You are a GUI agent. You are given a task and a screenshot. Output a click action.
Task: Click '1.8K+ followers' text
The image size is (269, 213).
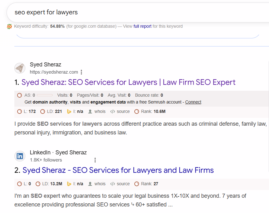pos(46,160)
